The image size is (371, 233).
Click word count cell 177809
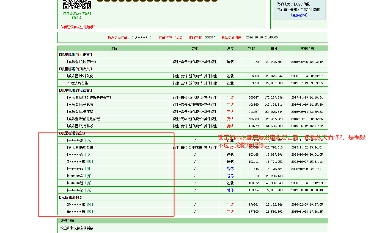pyautogui.click(x=254, y=212)
